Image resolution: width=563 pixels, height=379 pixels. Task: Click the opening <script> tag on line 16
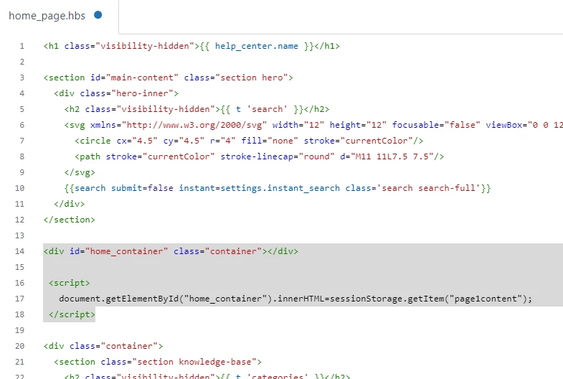click(70, 283)
